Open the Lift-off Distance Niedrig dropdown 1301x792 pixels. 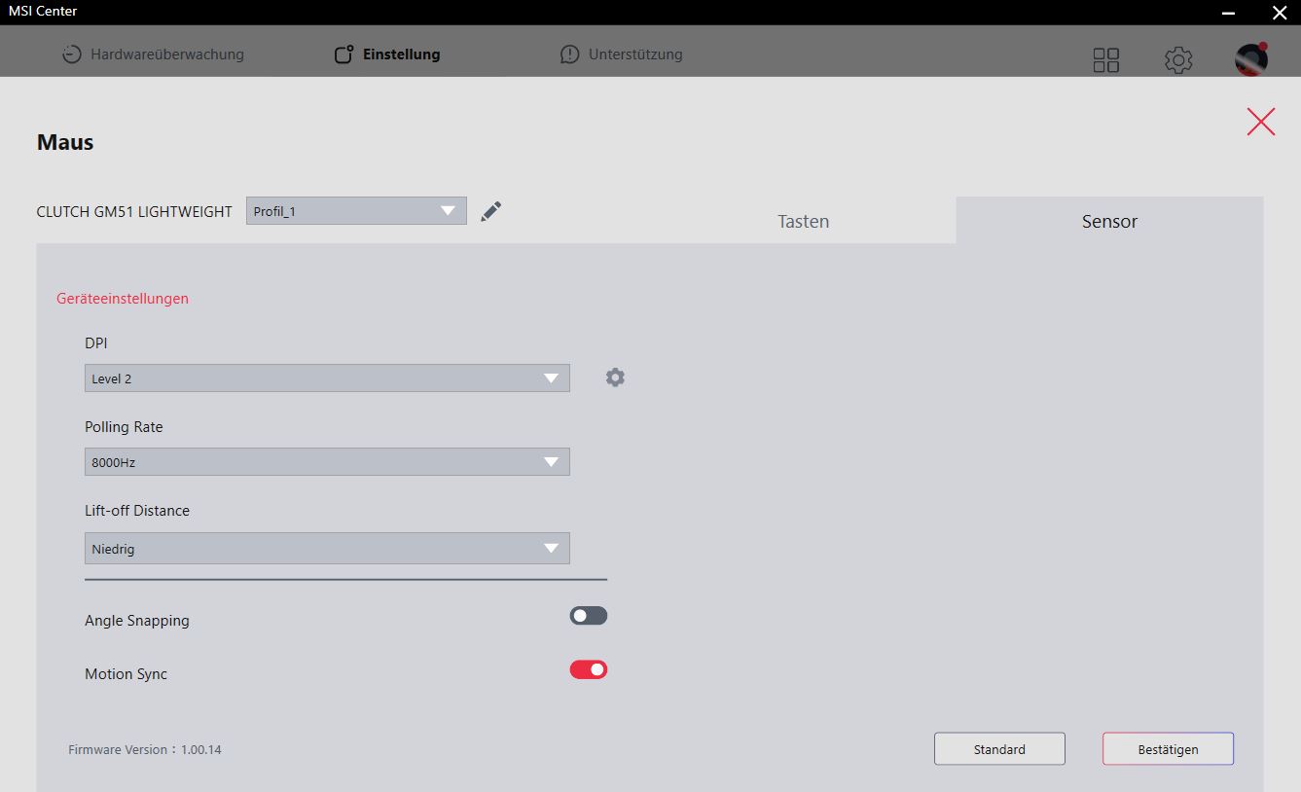coord(327,549)
